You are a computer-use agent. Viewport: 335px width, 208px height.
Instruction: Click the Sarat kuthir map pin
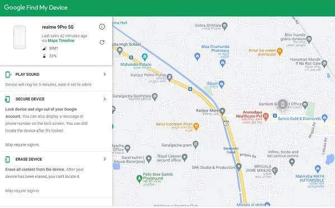[x=149, y=159]
